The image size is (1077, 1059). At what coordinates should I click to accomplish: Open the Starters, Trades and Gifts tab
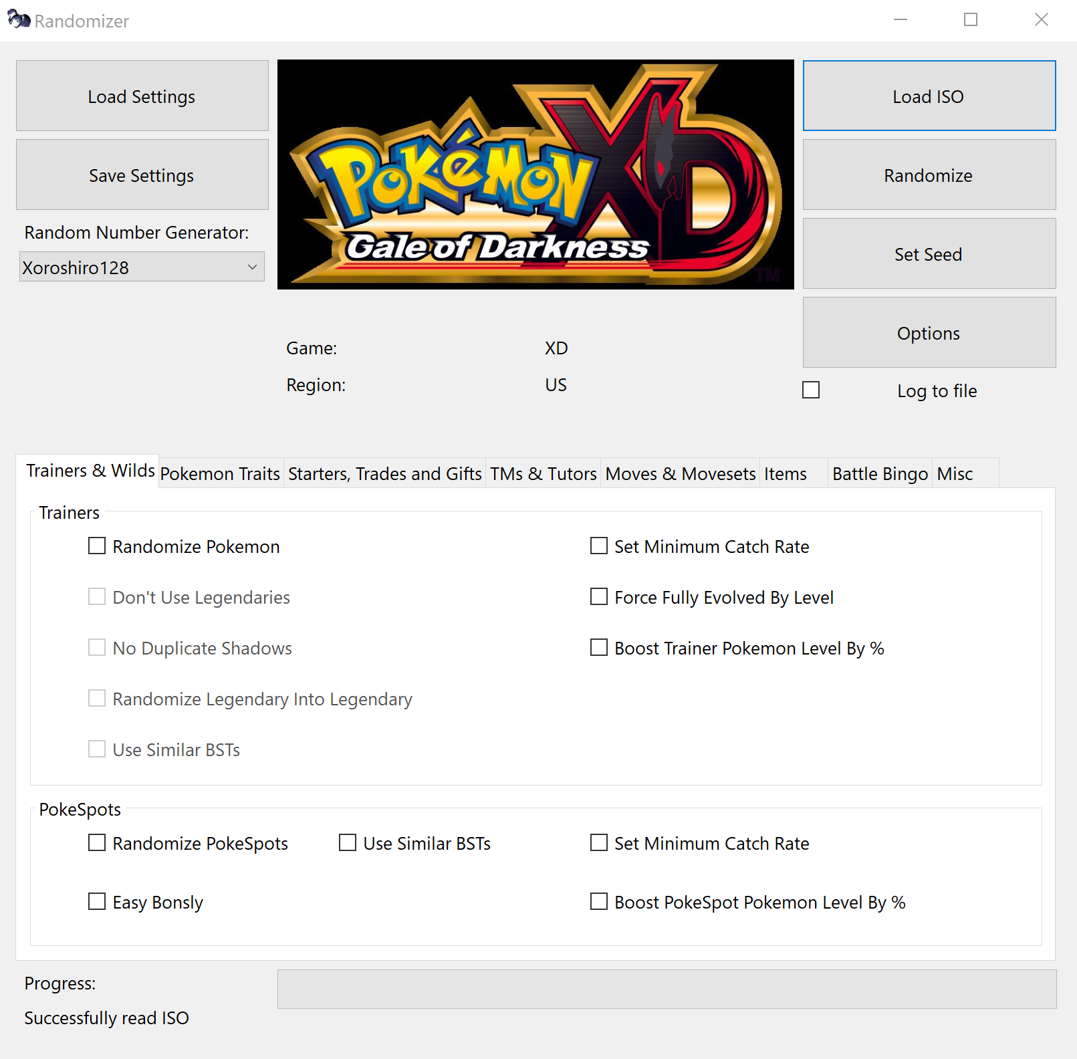tap(384, 473)
